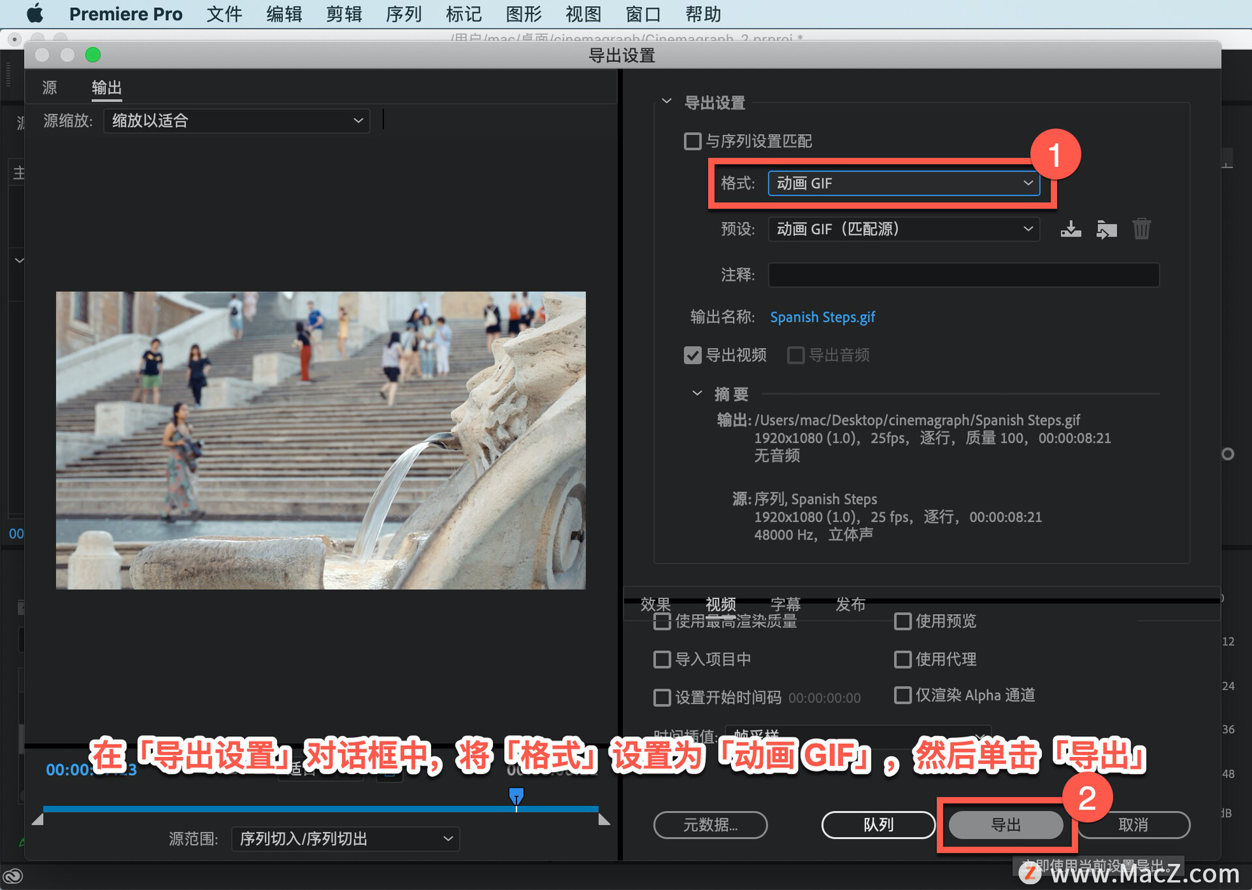This screenshot has height=890, width=1252.
Task: Open the Effects tab
Action: coord(655,604)
